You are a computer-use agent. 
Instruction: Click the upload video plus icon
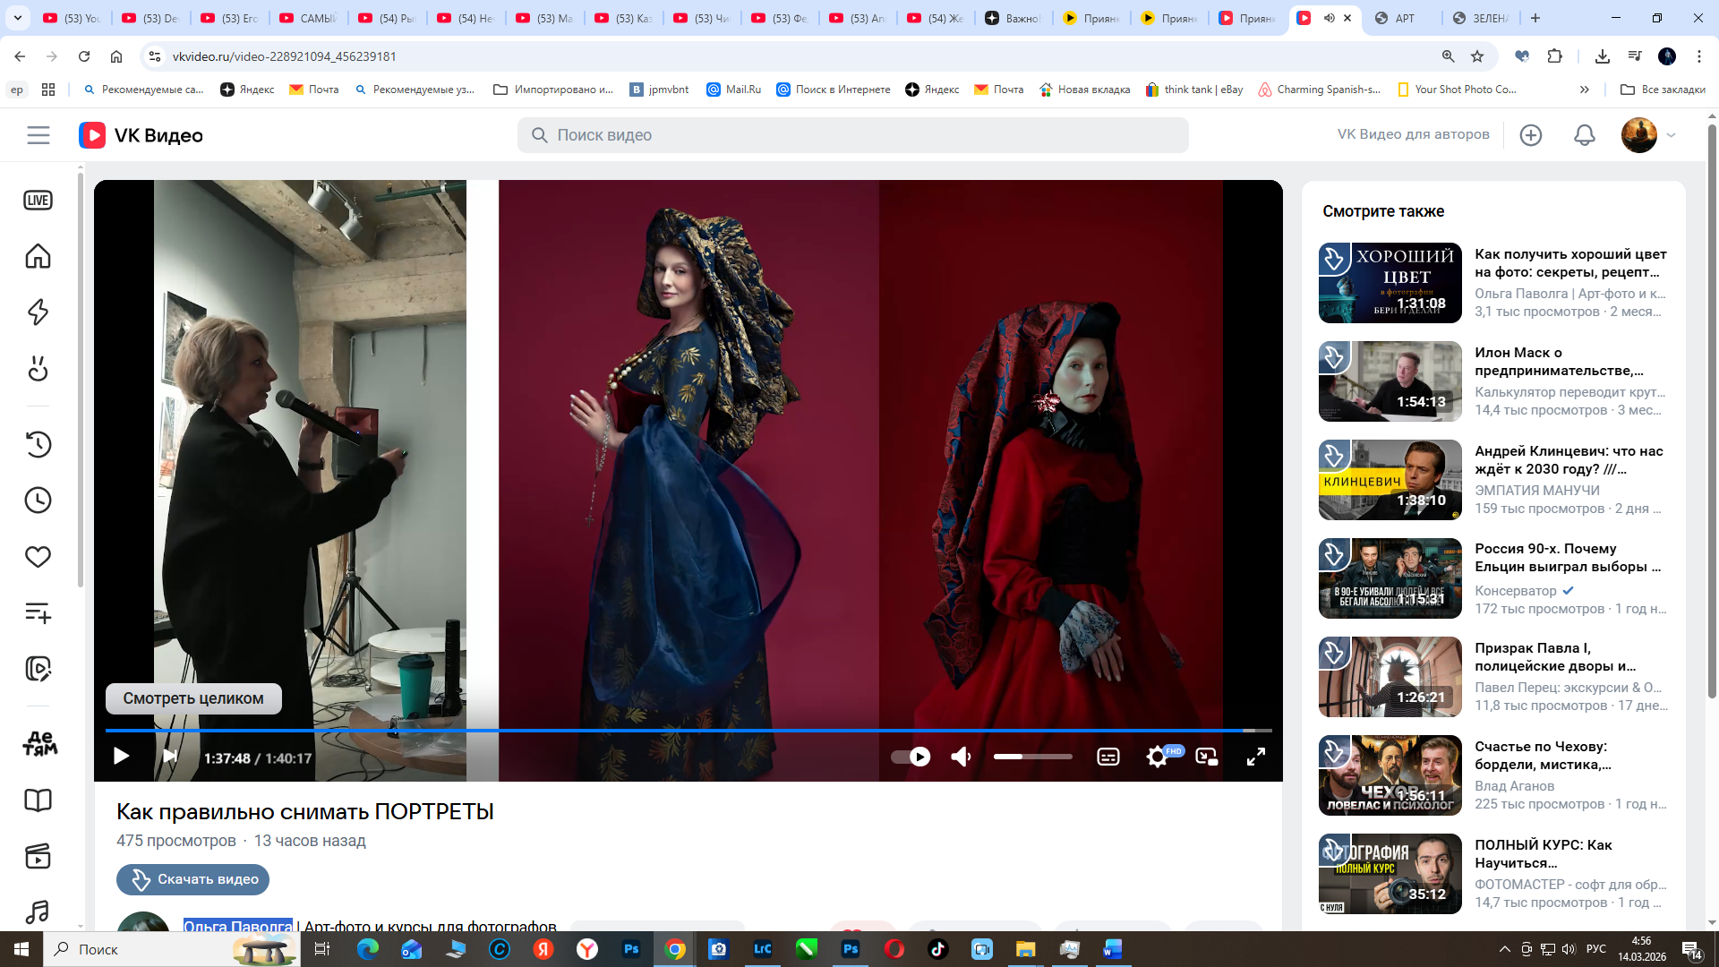pyautogui.click(x=1530, y=135)
